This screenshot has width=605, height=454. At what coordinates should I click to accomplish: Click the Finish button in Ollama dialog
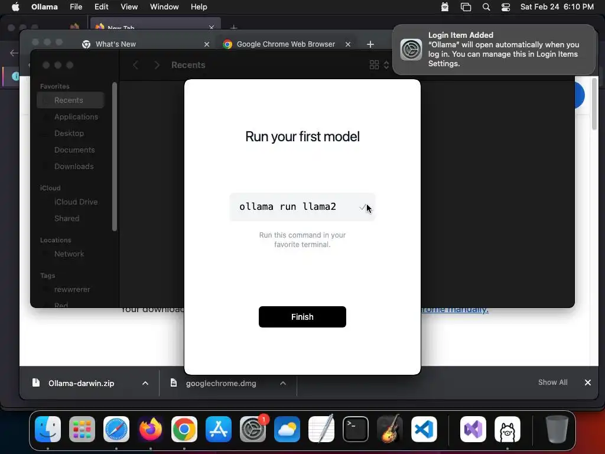(x=302, y=317)
